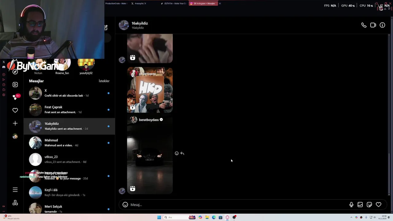Show hidden system tray icons
The image size is (393, 221).
[351, 217]
